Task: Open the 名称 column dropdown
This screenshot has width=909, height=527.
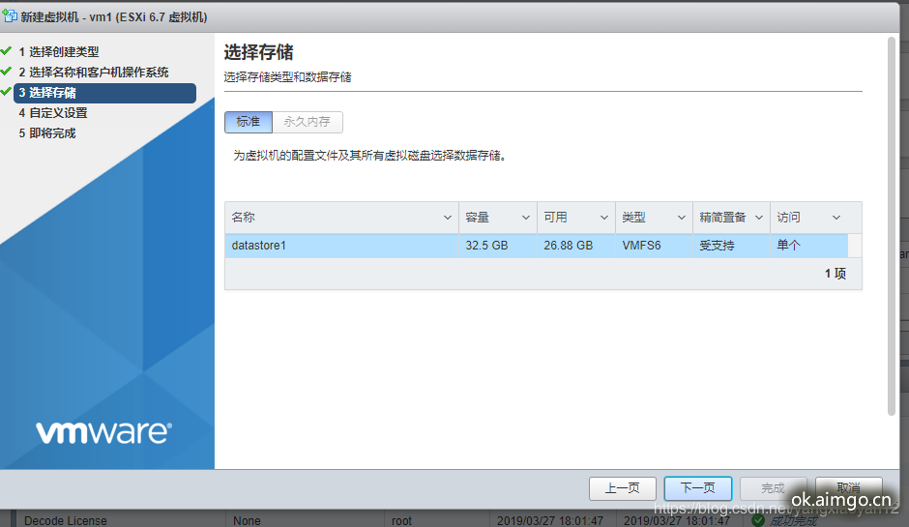Action: click(447, 218)
